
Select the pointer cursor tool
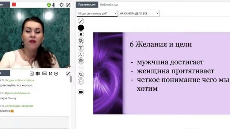81,75
